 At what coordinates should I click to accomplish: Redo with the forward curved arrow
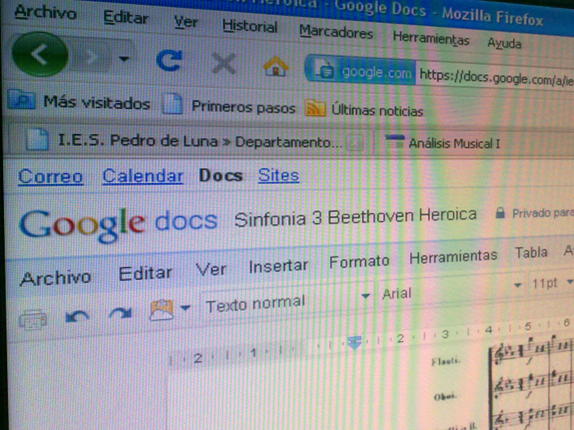[x=121, y=313]
